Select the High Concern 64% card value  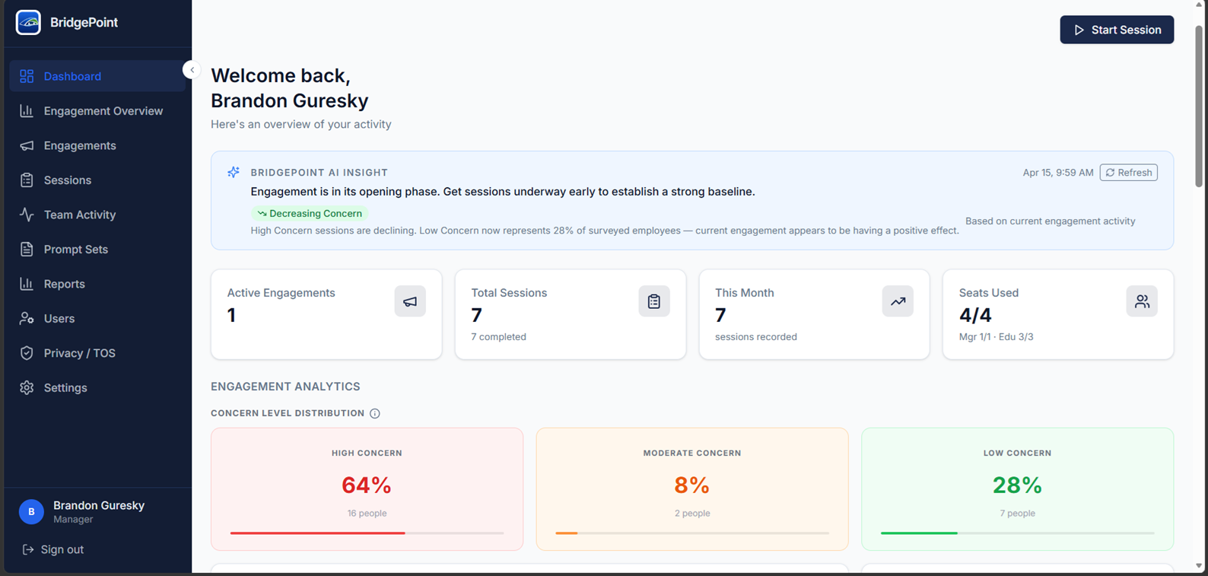(367, 485)
